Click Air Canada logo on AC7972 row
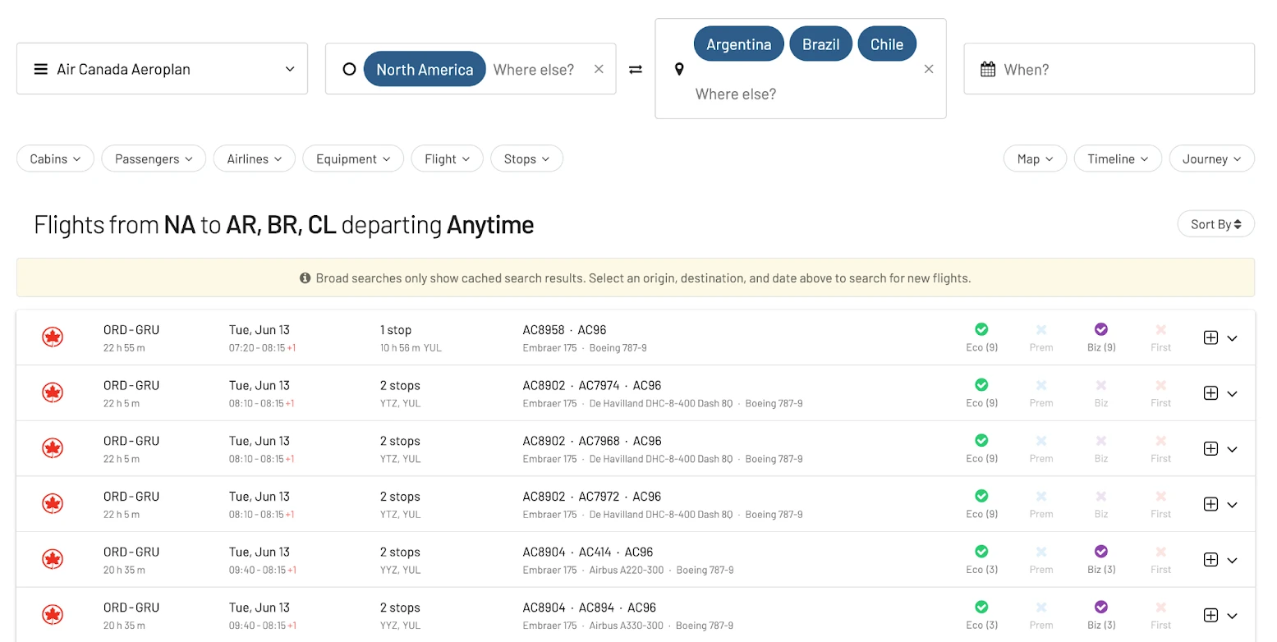Image resolution: width=1277 pixels, height=642 pixels. [53, 504]
